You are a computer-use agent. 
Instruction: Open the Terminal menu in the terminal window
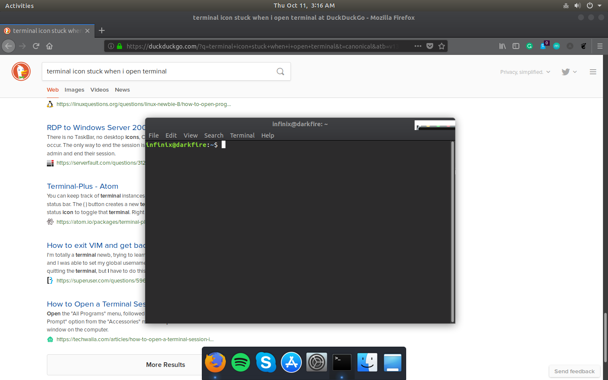pyautogui.click(x=242, y=135)
